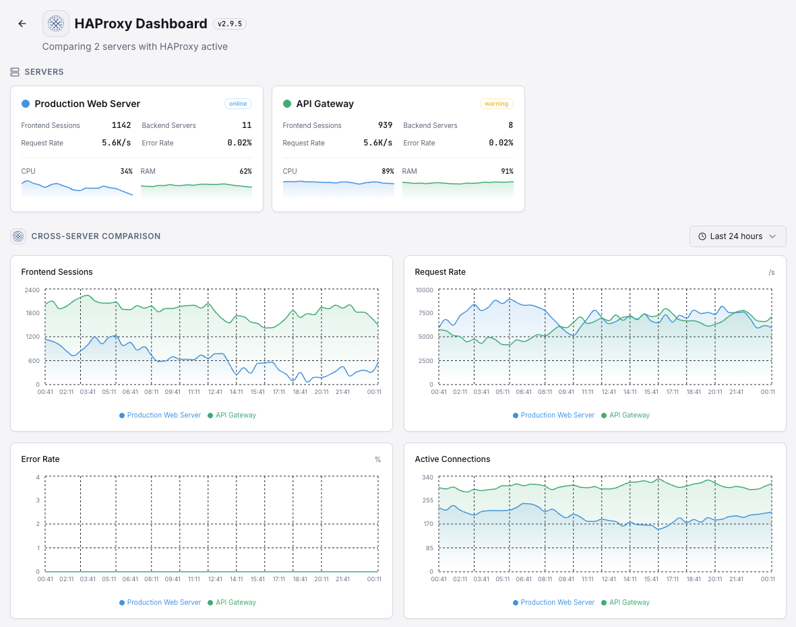The height and width of the screenshot is (627, 796).
Task: Click the server rack icon beside SERVERS heading
Action: click(13, 71)
